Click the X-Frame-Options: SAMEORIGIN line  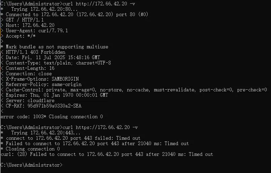[x=40, y=79]
